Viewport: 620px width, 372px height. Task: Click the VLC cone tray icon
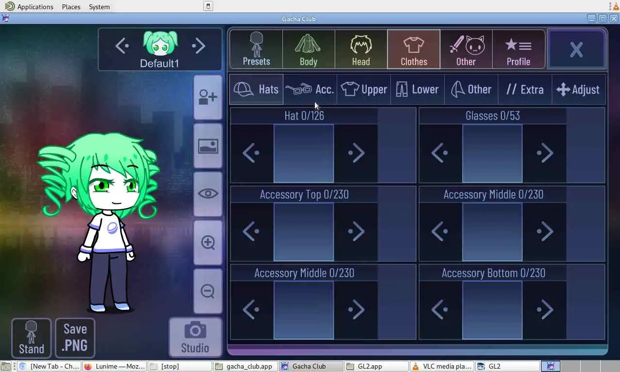[616, 6]
